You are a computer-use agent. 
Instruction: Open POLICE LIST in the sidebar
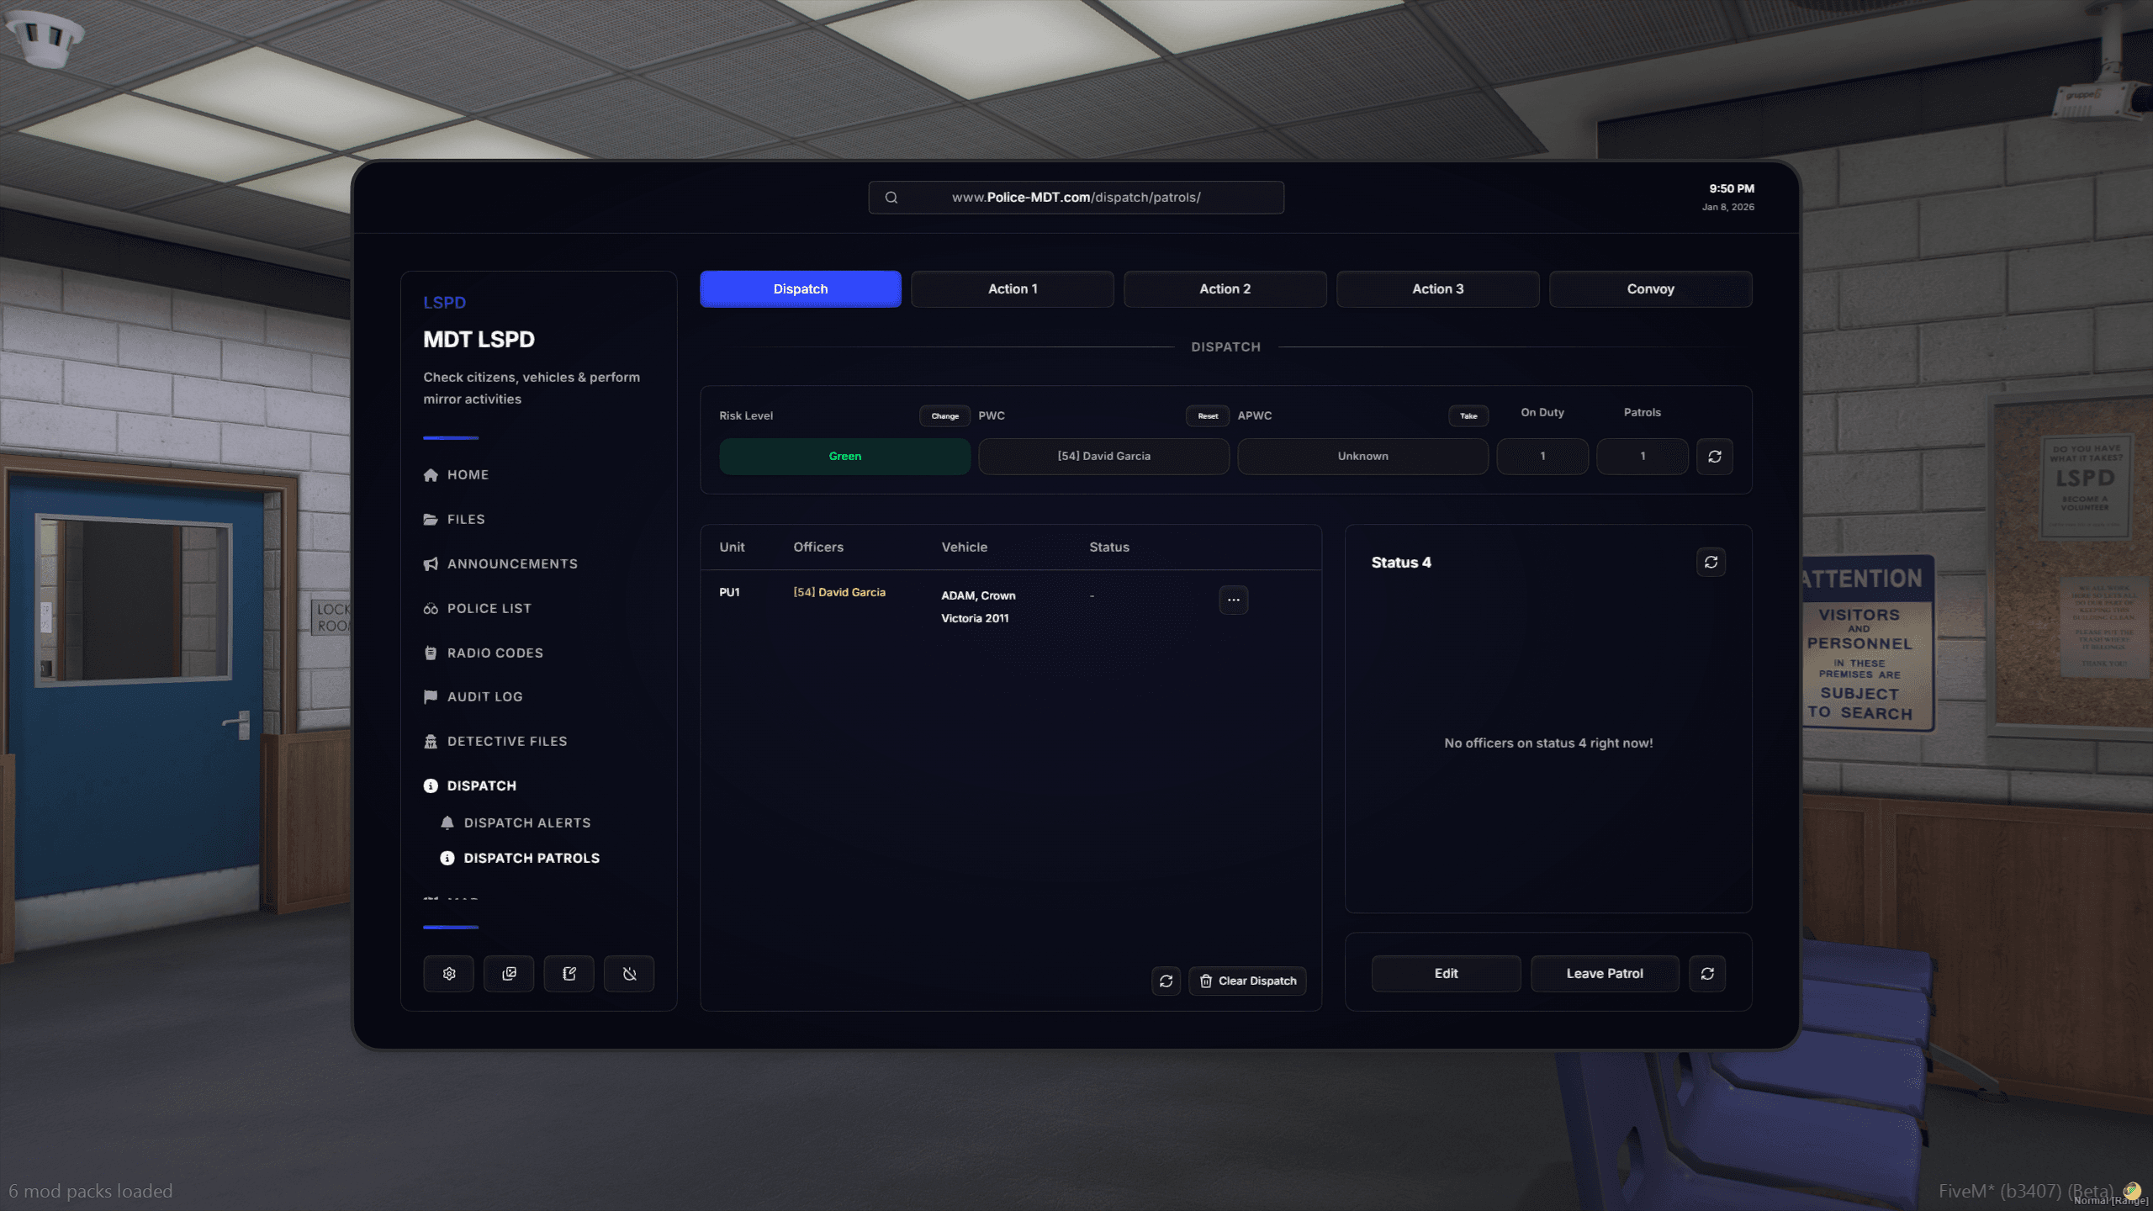477,608
